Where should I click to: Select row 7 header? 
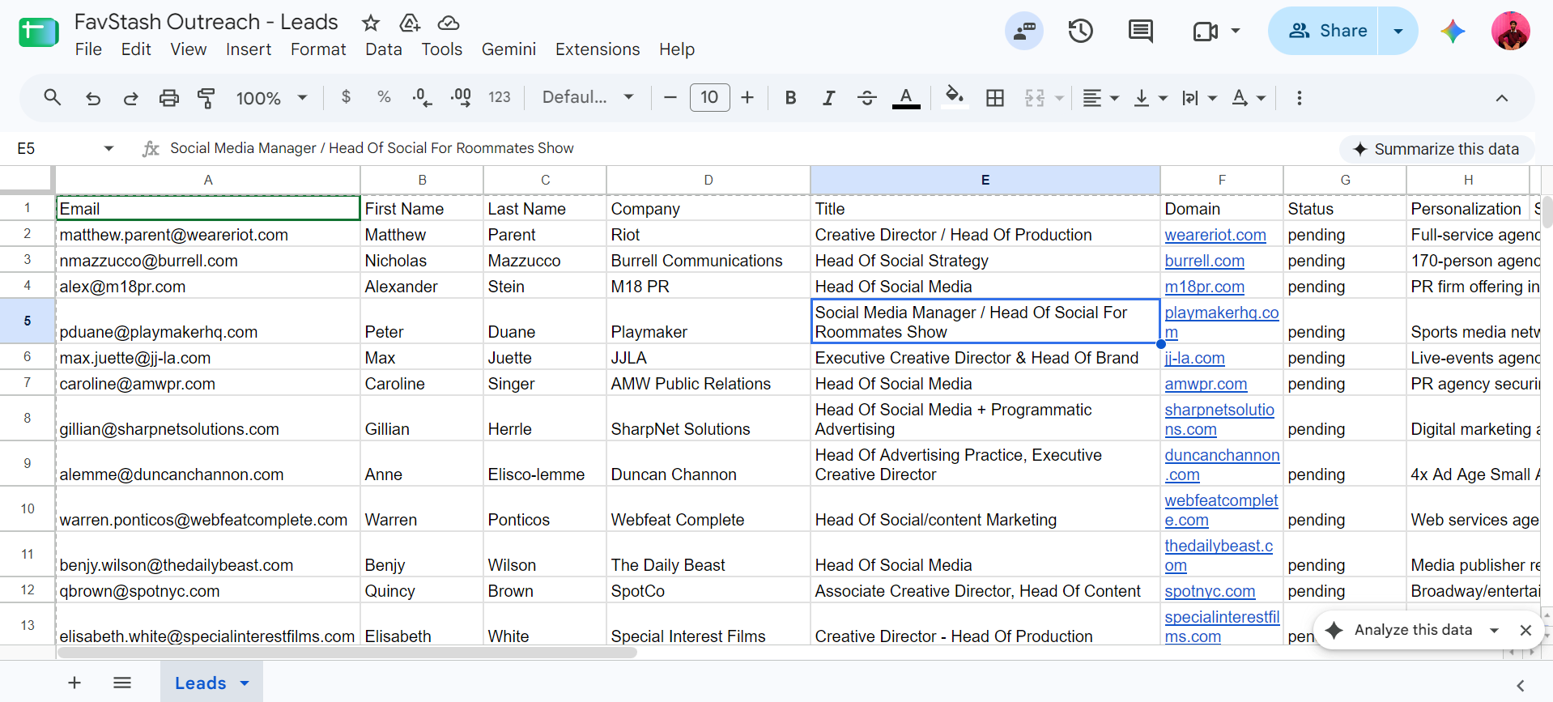(x=28, y=383)
